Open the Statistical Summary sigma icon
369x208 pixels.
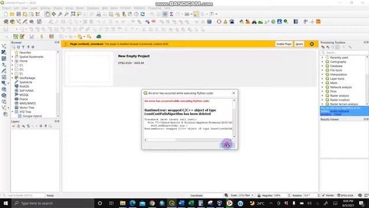[x=172, y=14]
